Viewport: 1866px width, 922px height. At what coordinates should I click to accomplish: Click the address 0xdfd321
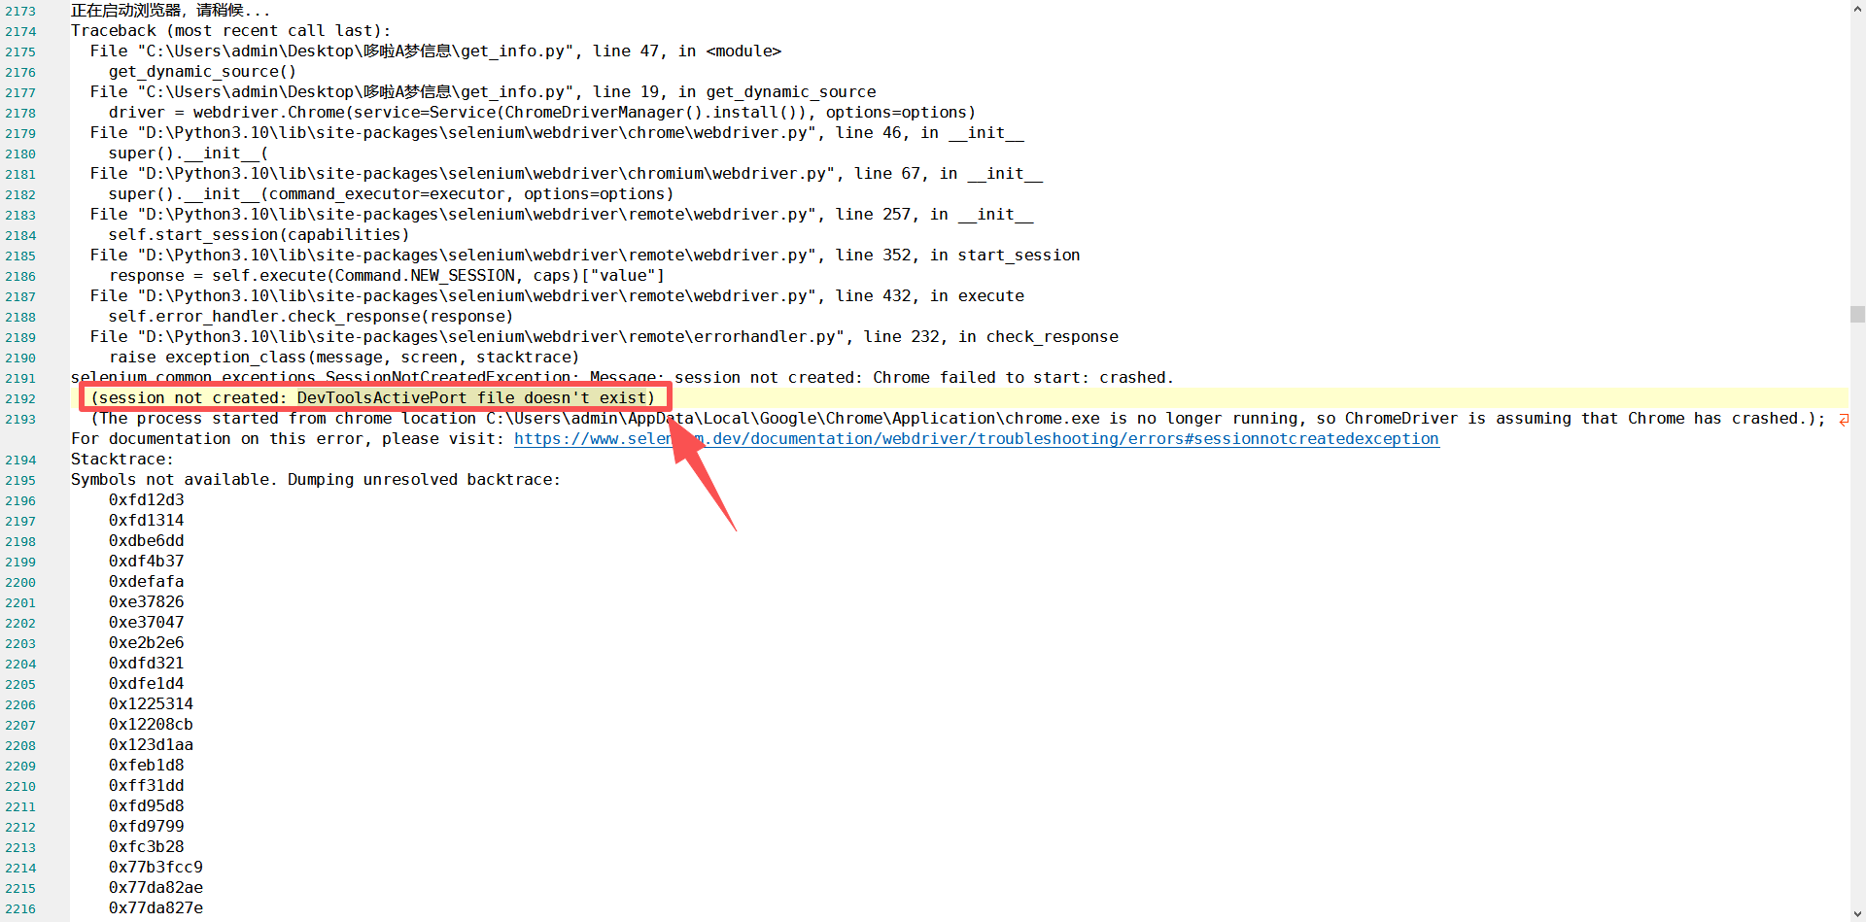pyautogui.click(x=146, y=664)
